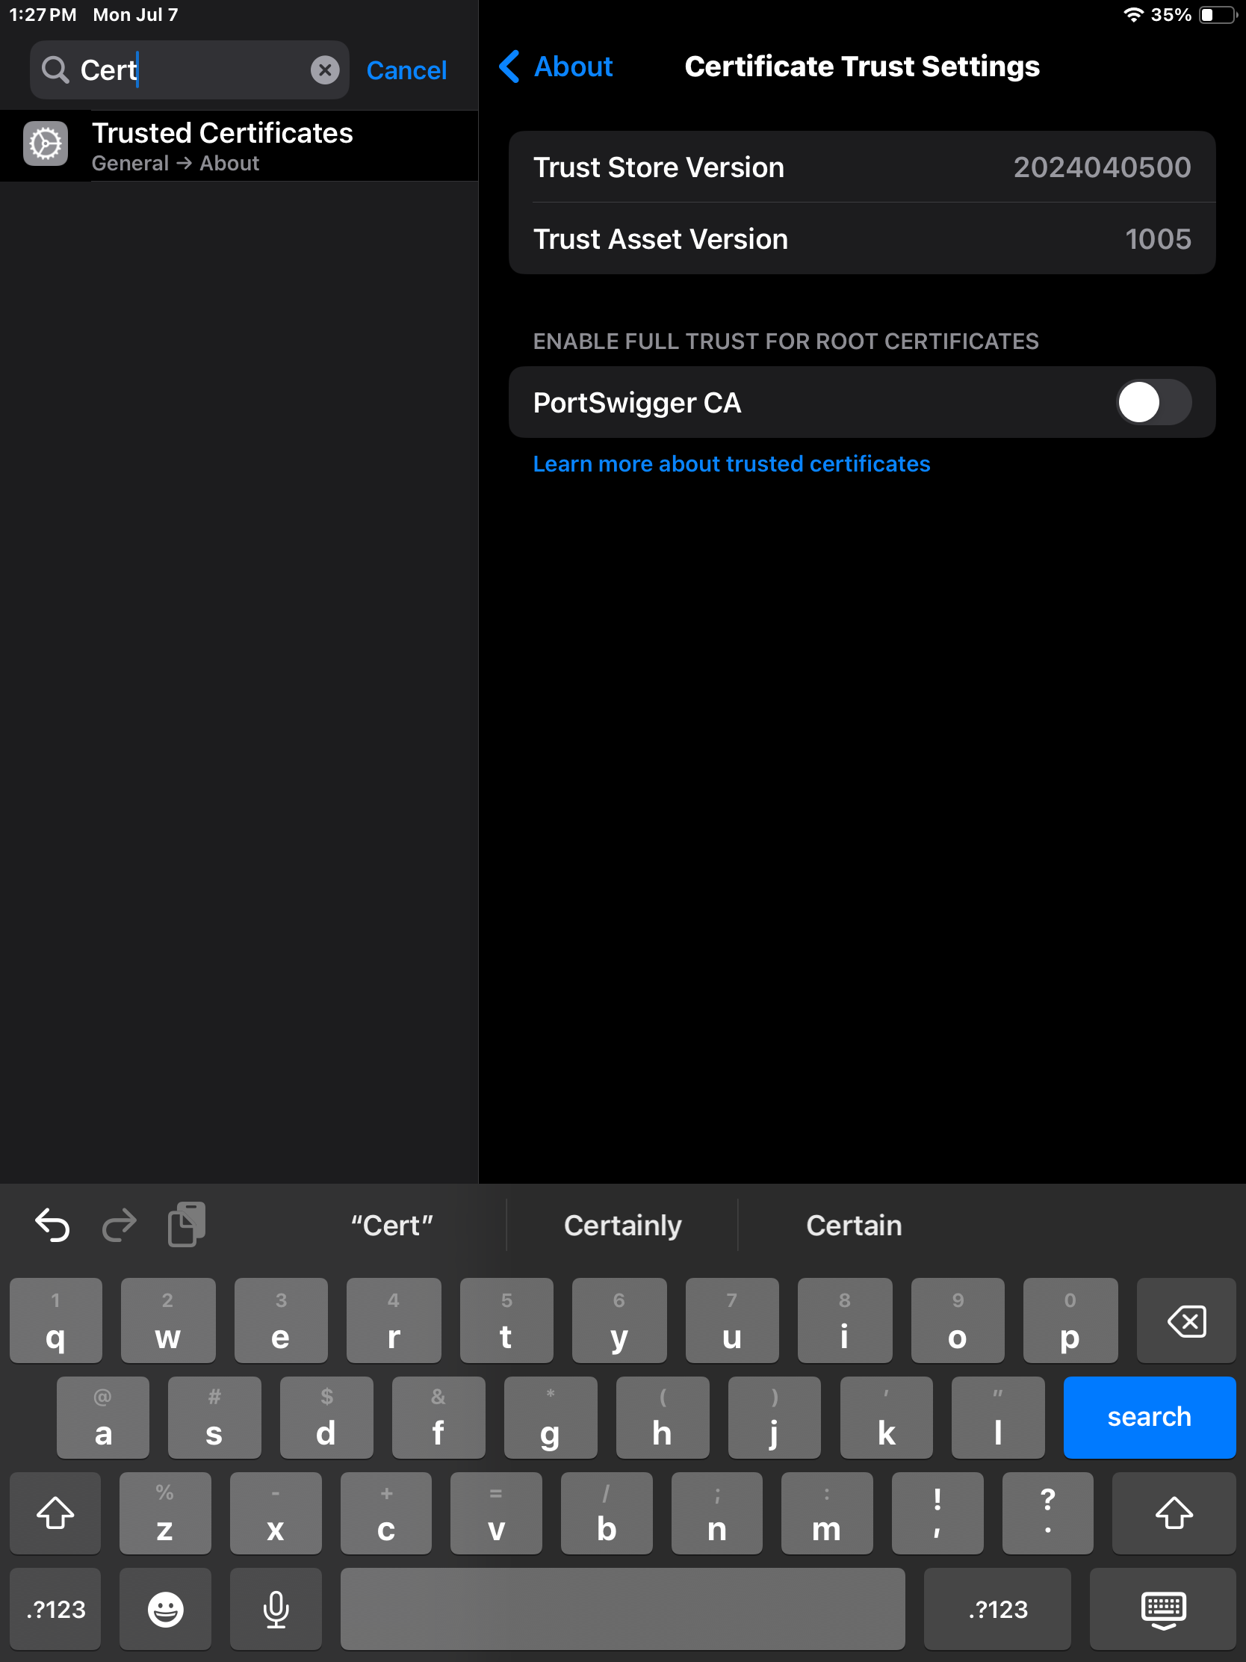
Task: Tap the Settings gear icon in search result
Action: tap(45, 143)
